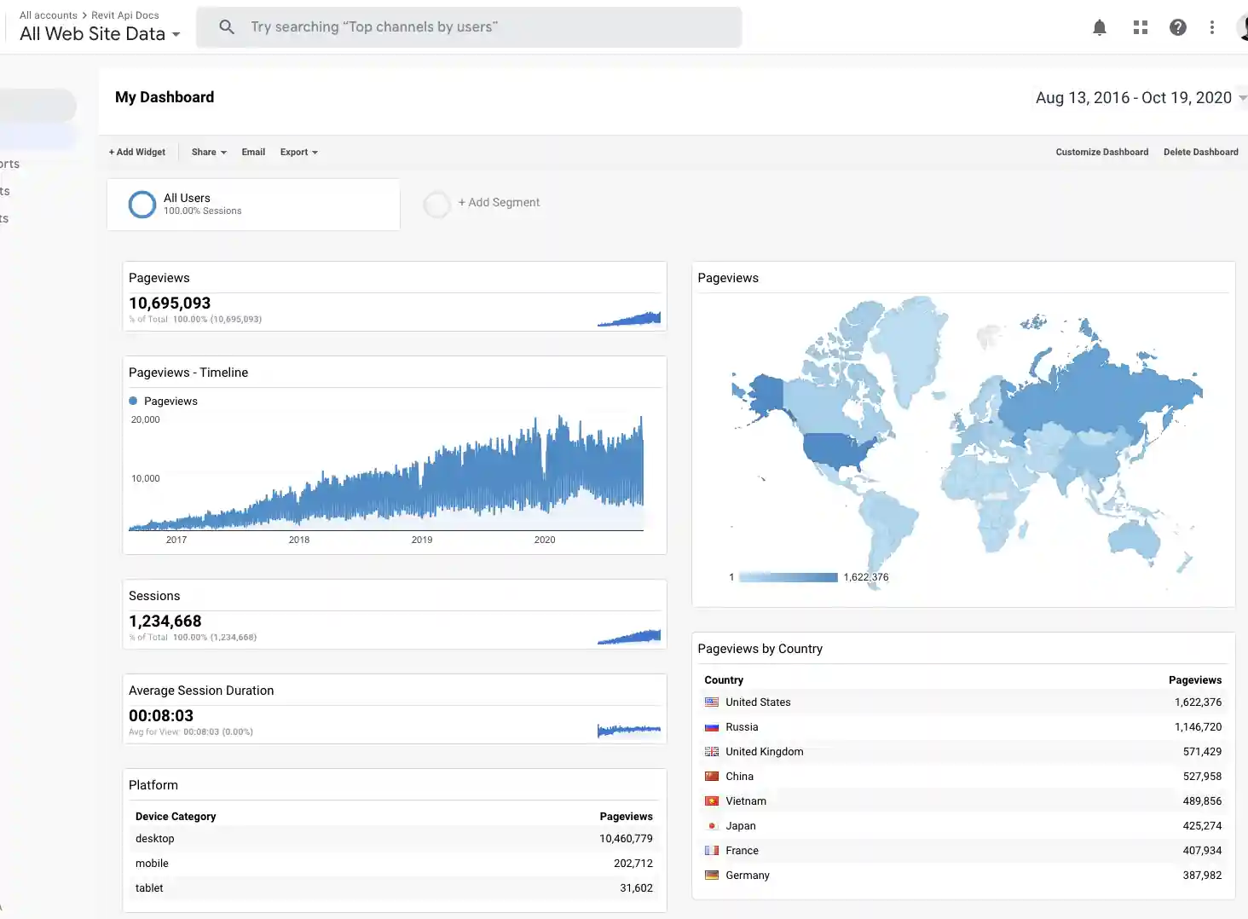Toggle the Pageviews legend dot in timeline
Screen dimensions: 1248x919
133,401
